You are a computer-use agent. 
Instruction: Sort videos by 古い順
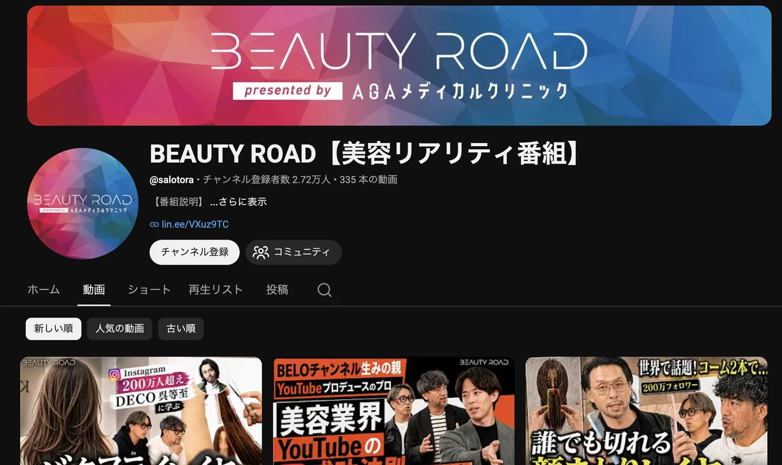(x=181, y=329)
